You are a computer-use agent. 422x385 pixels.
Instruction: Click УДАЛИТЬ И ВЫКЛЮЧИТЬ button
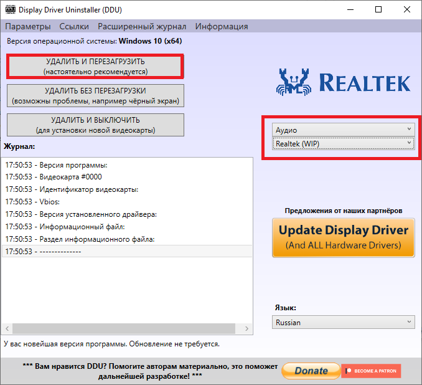[x=95, y=125]
